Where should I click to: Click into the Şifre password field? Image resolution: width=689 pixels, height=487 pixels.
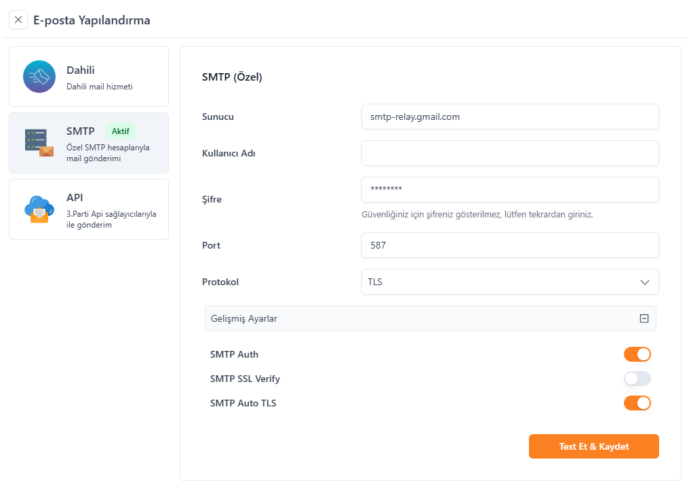[x=509, y=190]
